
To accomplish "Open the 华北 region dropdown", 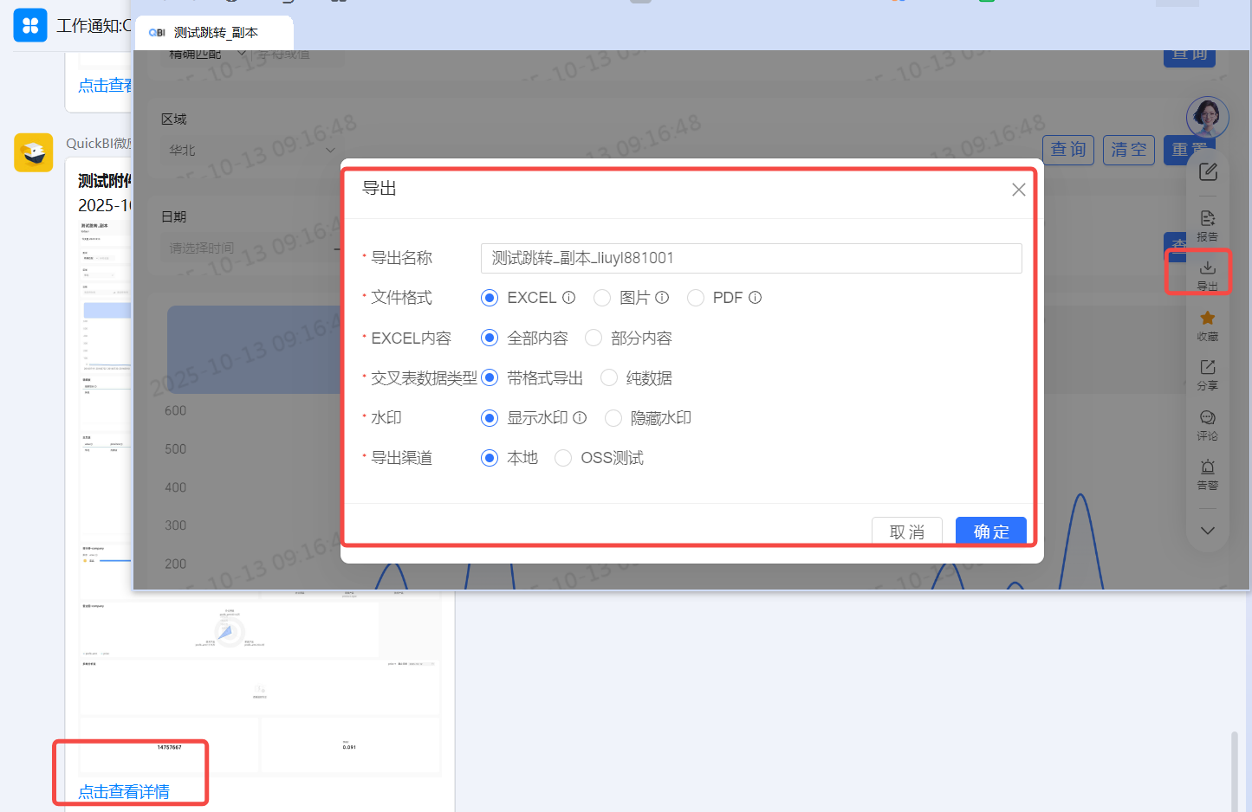I will pyautogui.click(x=251, y=151).
